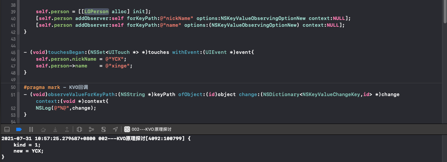
Task: Click NSKeyValueObservingOptionNew on line 40
Action: pyautogui.click(x=263, y=18)
